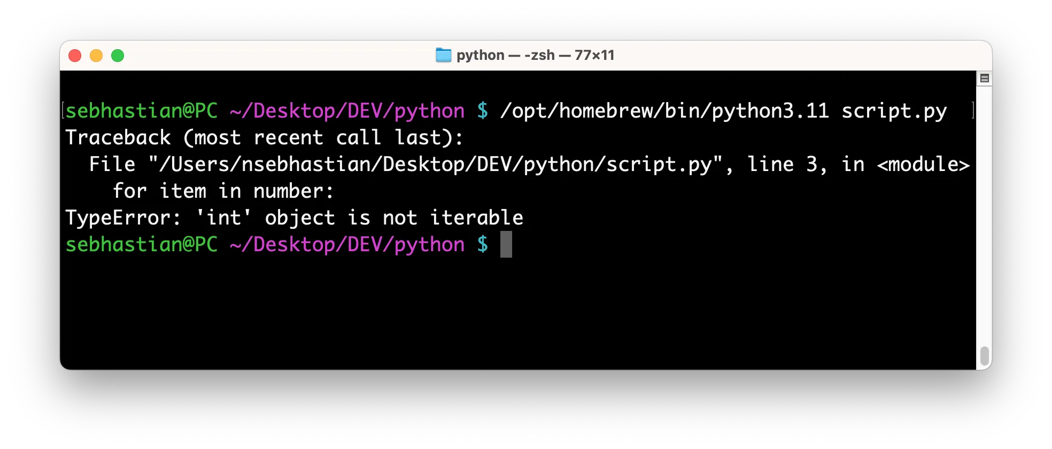The width and height of the screenshot is (1052, 449).
Task: Click the split pane icon near scrollbar
Action: tap(984, 79)
